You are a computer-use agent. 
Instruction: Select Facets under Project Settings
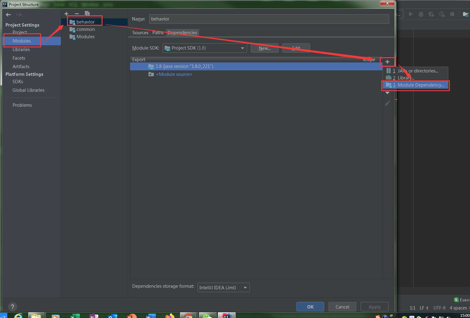[19, 58]
